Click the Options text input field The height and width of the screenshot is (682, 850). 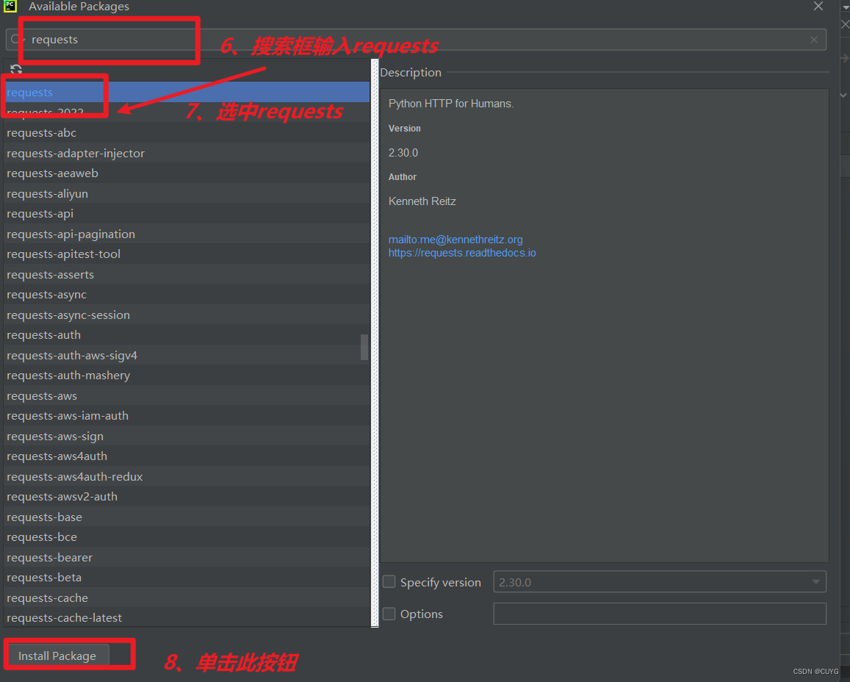coord(659,614)
